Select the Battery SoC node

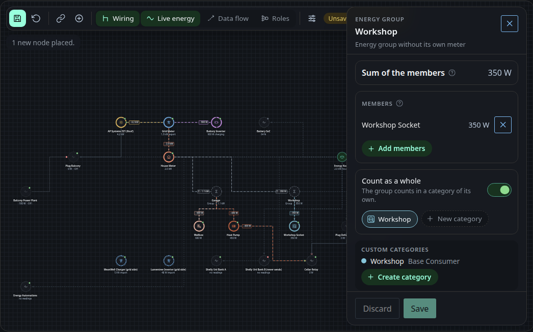(264, 123)
